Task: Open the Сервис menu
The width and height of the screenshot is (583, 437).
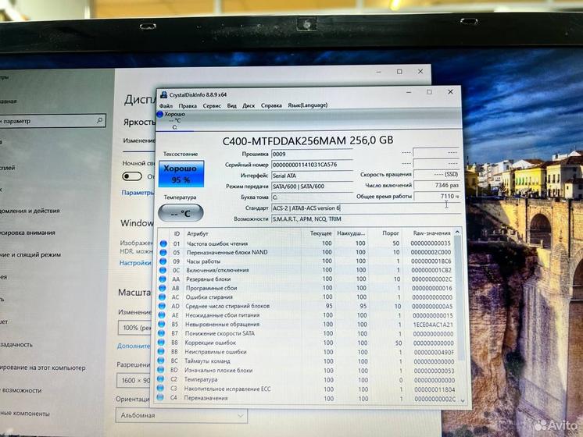Action: (212, 105)
